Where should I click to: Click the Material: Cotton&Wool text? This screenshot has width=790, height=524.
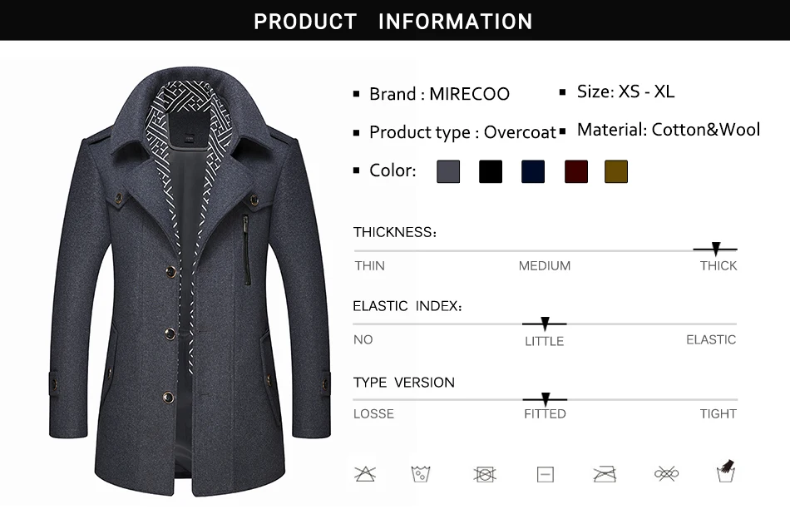coord(668,130)
